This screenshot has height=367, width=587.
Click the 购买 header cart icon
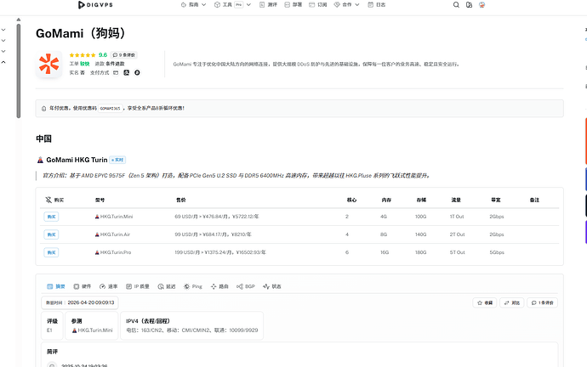coord(48,200)
